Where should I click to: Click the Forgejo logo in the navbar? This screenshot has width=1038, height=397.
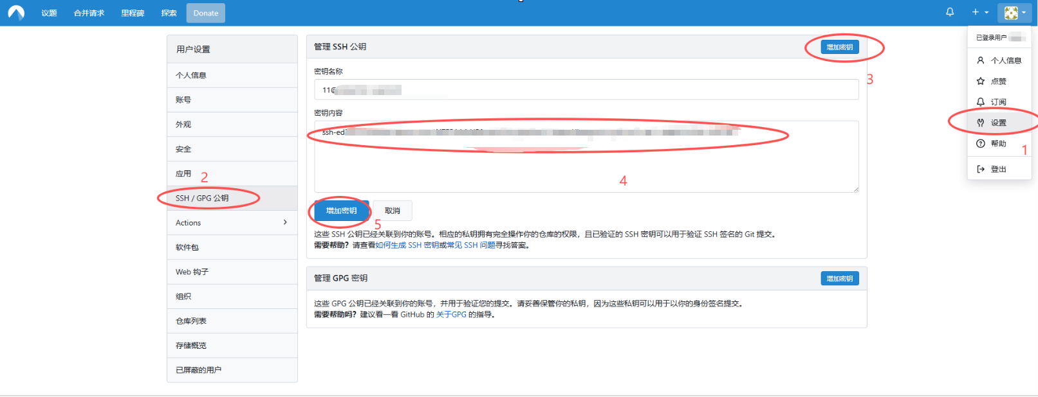[x=16, y=13]
